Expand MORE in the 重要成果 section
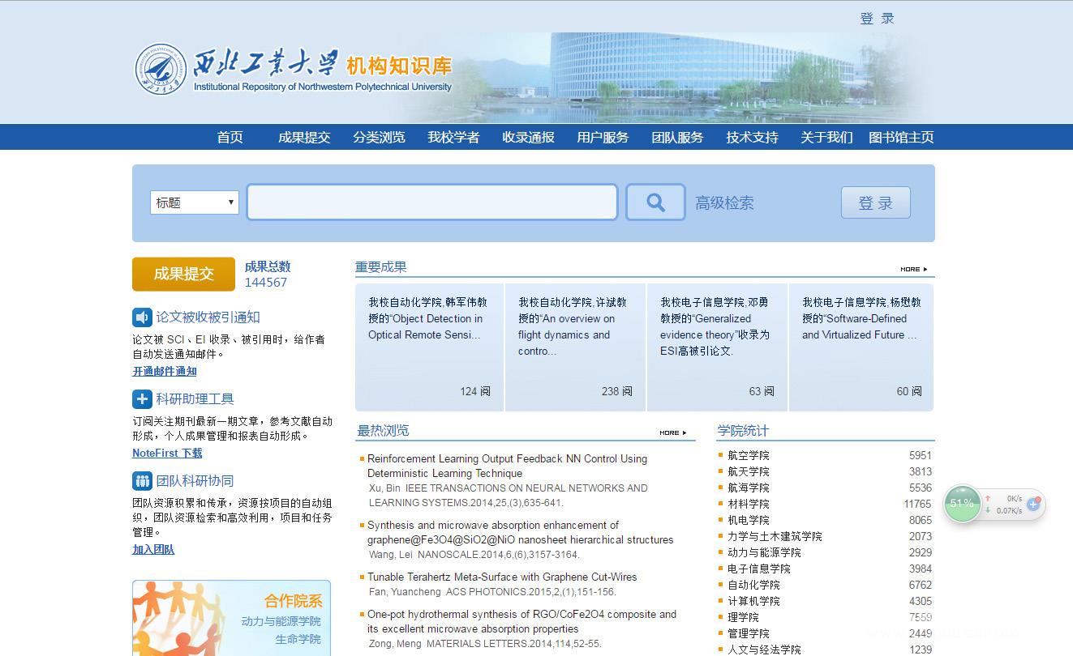The width and height of the screenshot is (1073, 656). click(x=913, y=269)
